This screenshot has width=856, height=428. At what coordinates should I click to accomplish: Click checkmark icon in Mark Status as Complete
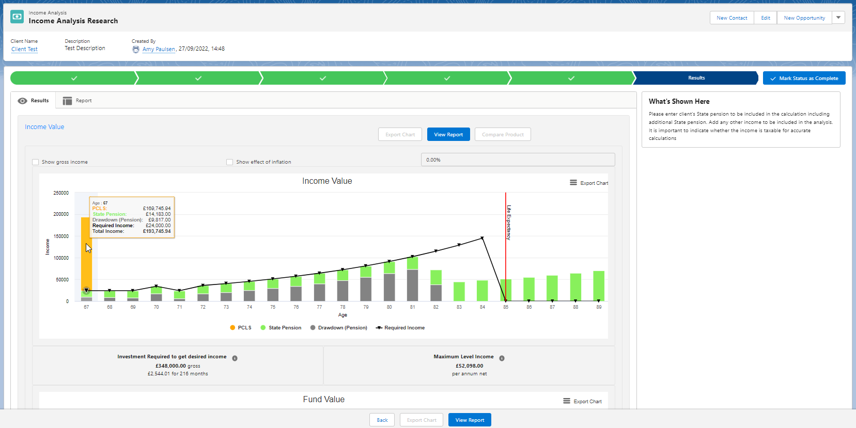(x=773, y=78)
